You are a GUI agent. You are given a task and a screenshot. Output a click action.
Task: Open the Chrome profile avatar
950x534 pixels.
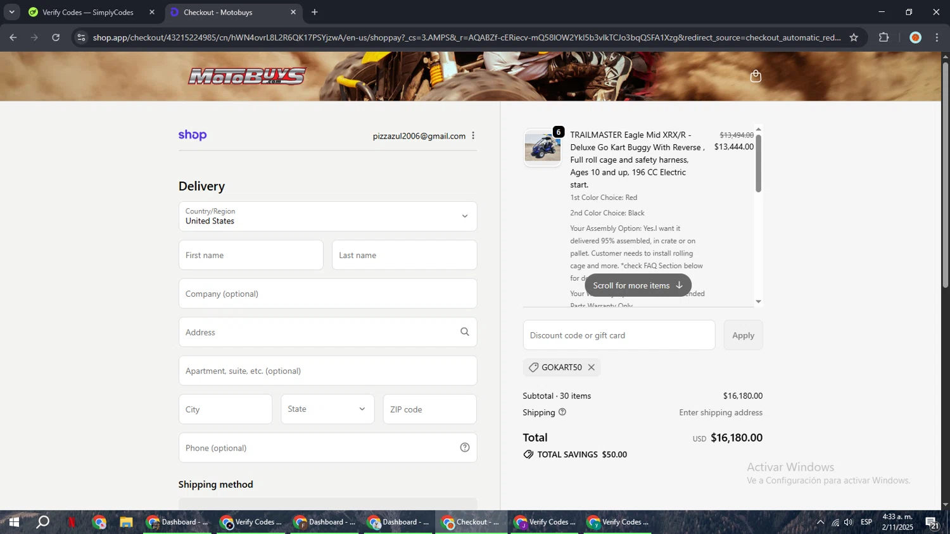(x=915, y=37)
